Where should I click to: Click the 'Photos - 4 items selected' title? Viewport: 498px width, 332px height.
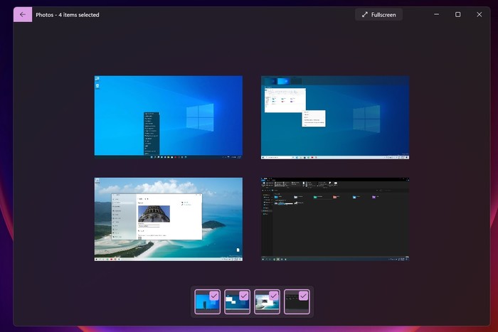(x=68, y=14)
